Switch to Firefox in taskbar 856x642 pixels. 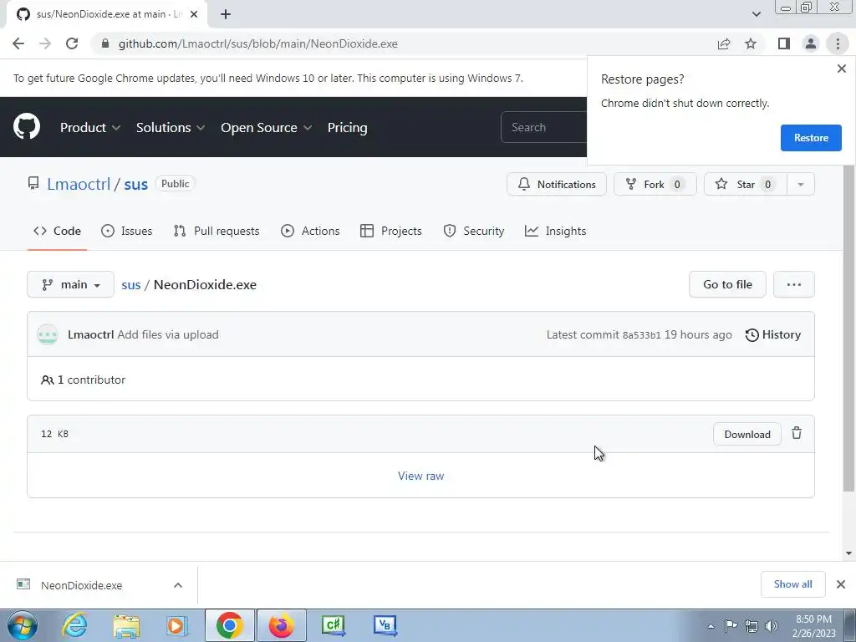(x=281, y=625)
